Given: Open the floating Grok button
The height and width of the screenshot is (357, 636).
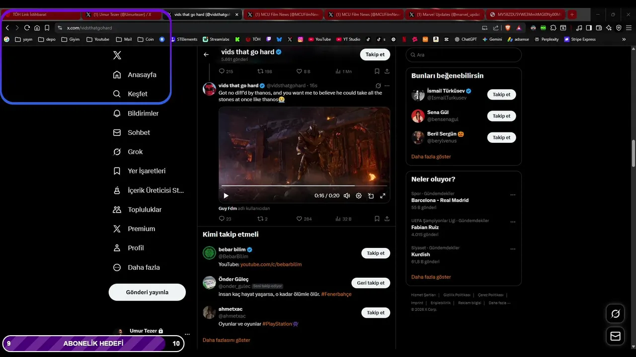Looking at the screenshot, I should tap(615, 314).
